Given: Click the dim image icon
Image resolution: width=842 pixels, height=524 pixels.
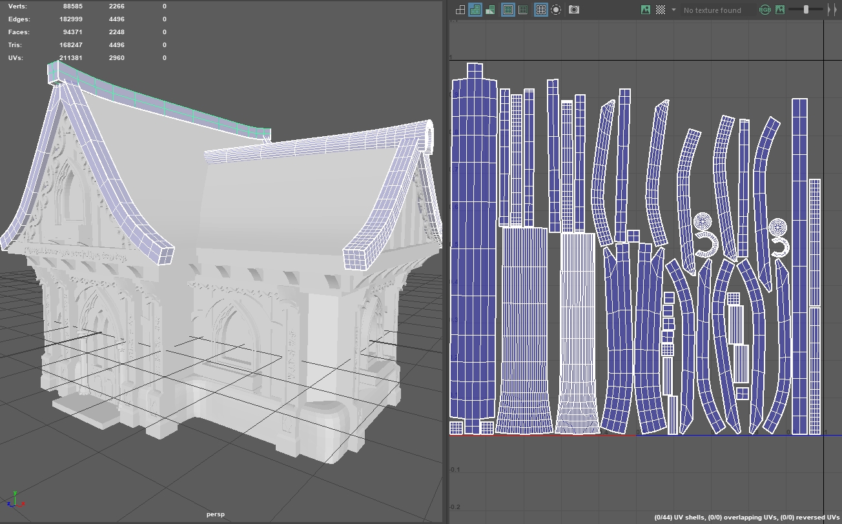Looking at the screenshot, I should (x=780, y=10).
